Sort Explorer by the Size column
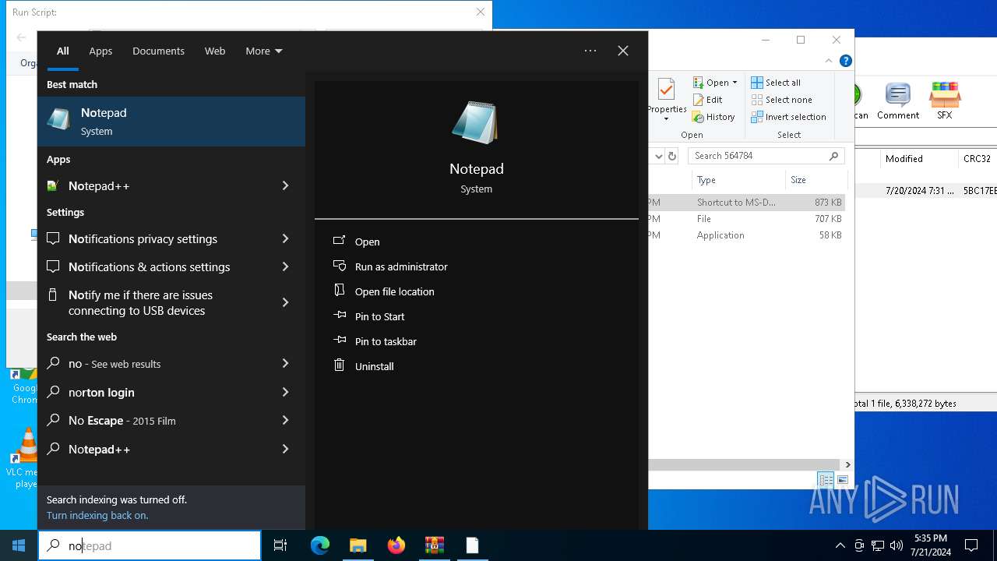Screen dimensions: 997x561 pos(816,180)
